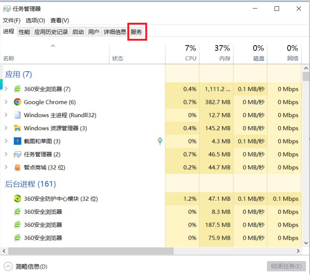
Task: Sort by the CPU column header
Action: 182,54
